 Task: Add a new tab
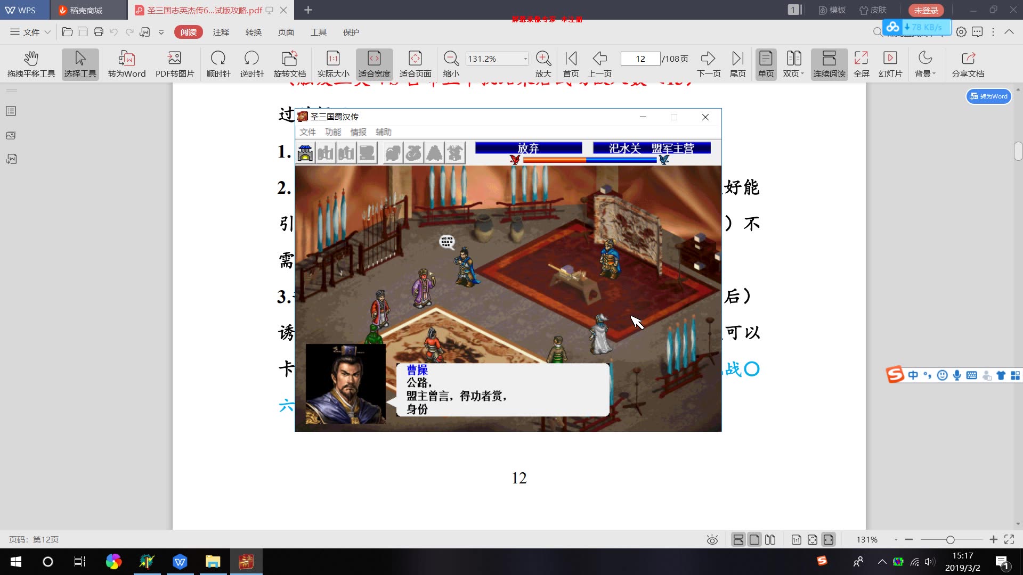[308, 10]
